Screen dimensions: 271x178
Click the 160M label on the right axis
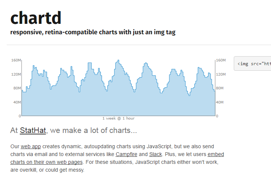click(x=221, y=60)
